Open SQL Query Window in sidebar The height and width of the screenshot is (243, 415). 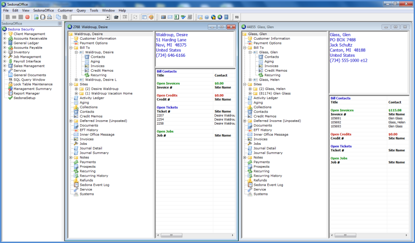29,80
